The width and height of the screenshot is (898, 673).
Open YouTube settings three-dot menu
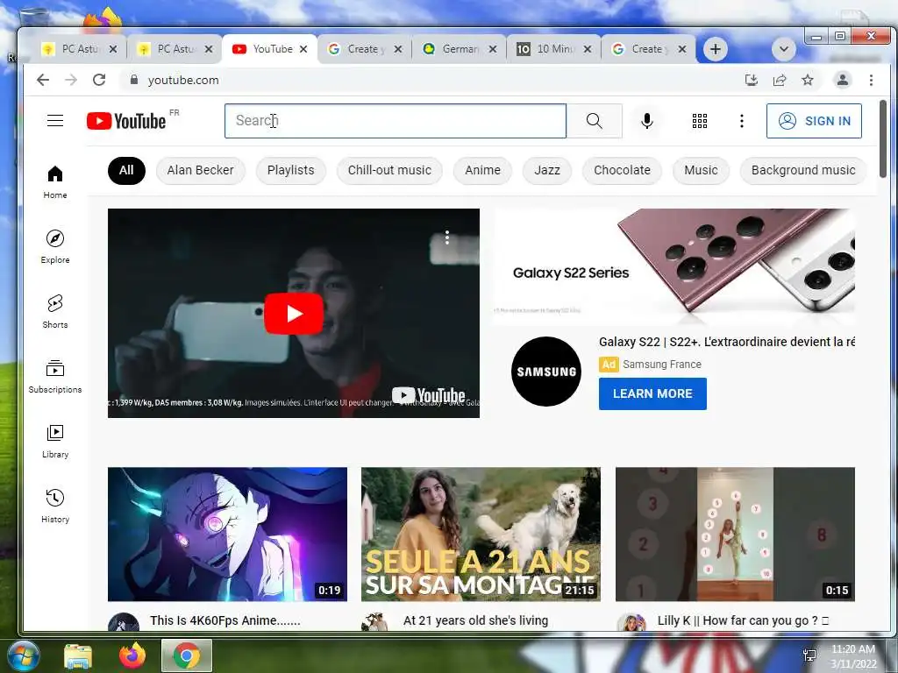pos(742,121)
